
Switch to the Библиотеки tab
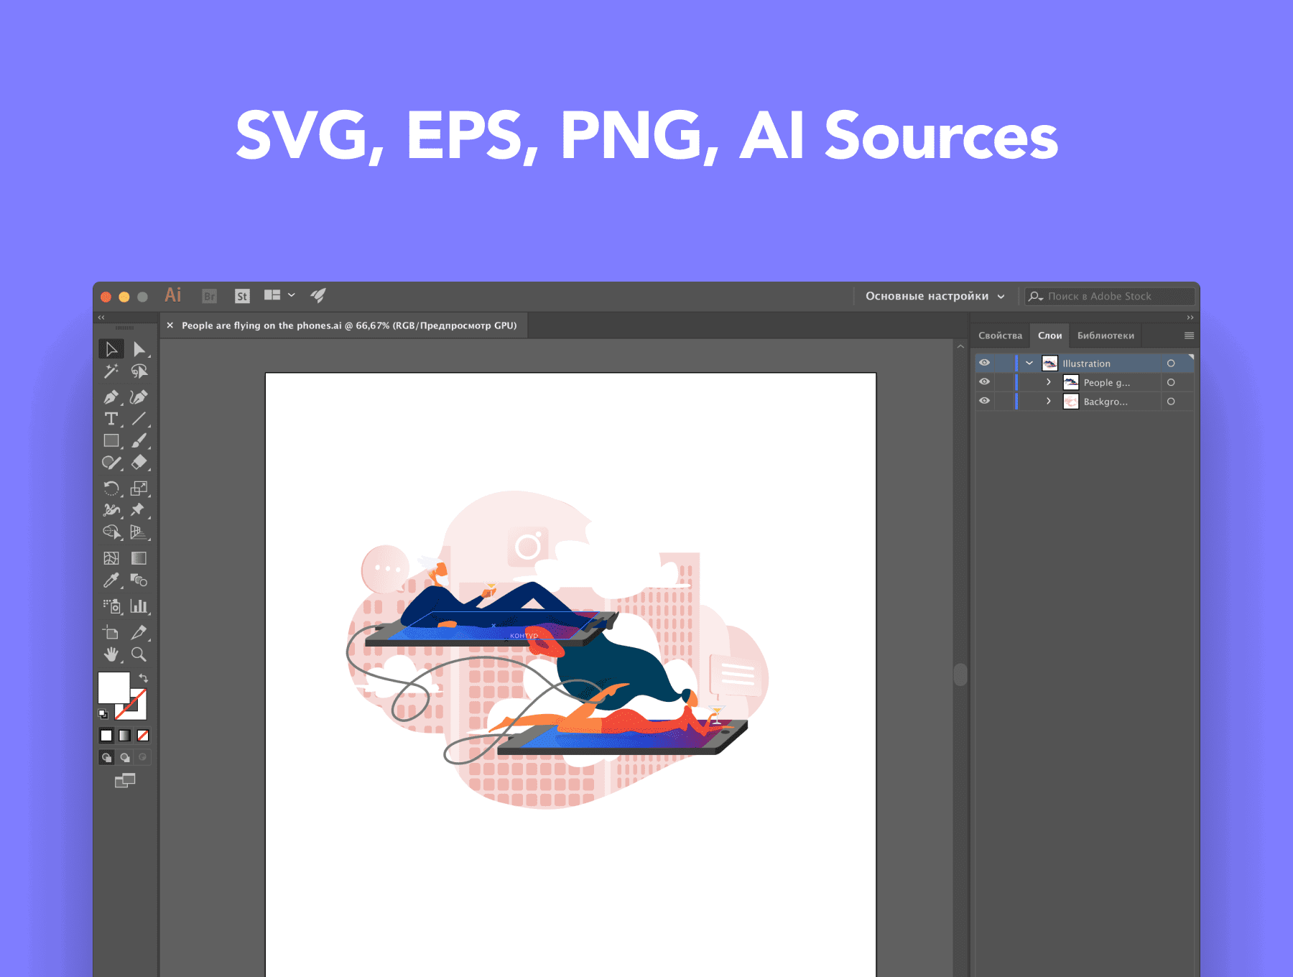(x=1106, y=335)
